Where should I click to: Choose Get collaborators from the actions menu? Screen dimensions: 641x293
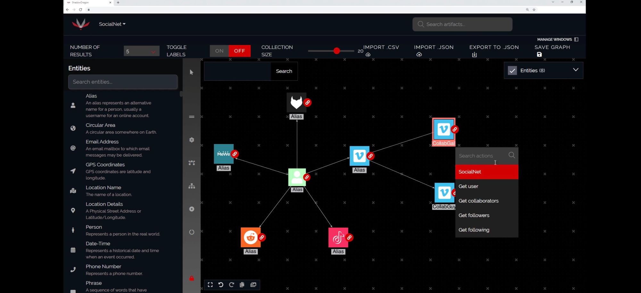click(x=479, y=201)
